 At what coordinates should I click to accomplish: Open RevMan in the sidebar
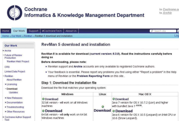9,76
